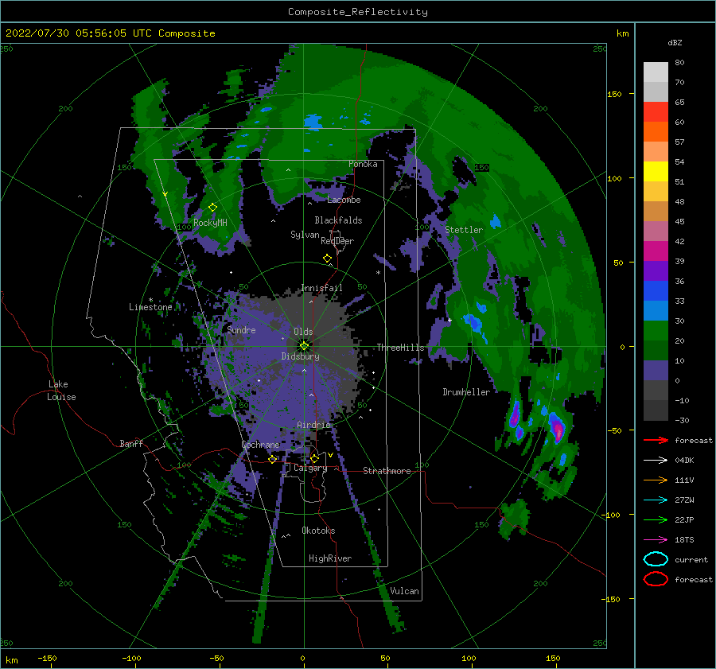Click the 'Limestone' map label

pyautogui.click(x=150, y=307)
